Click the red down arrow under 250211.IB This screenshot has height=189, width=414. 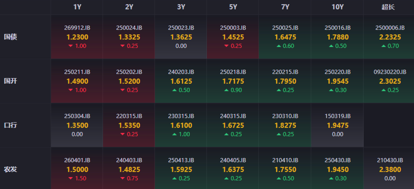pyautogui.click(x=71, y=90)
